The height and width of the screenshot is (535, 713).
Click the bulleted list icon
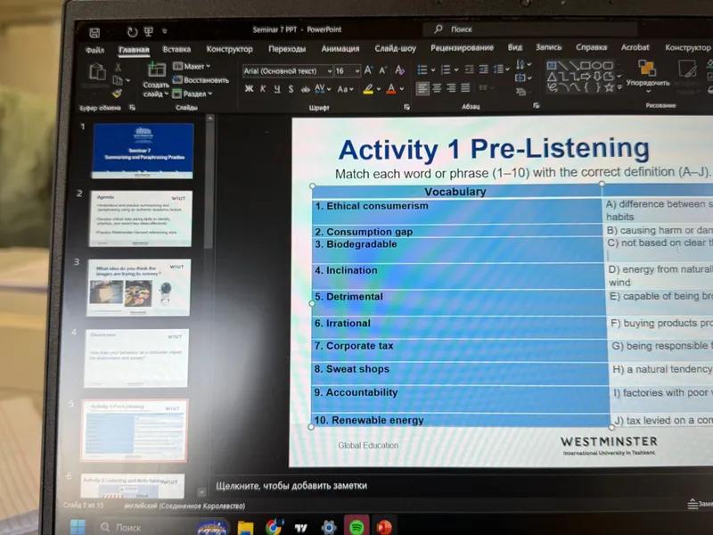pos(422,70)
